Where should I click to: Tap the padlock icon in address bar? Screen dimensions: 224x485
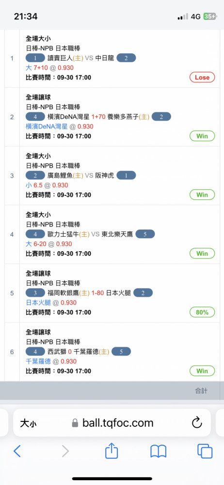[75, 423]
